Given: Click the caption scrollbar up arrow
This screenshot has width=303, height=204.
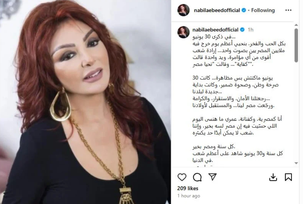Looking at the screenshot, I should pyautogui.click(x=296, y=25).
